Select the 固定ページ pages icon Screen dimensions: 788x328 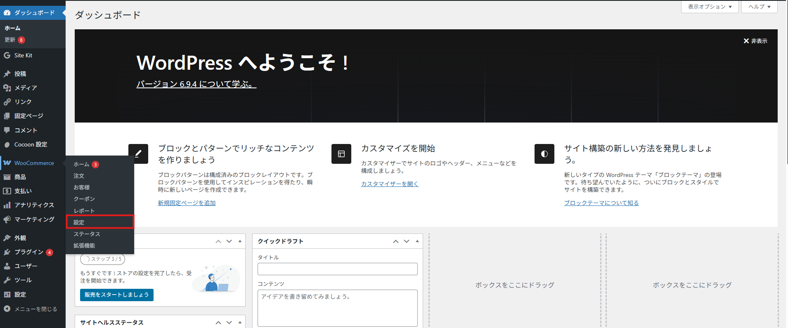[x=7, y=116]
